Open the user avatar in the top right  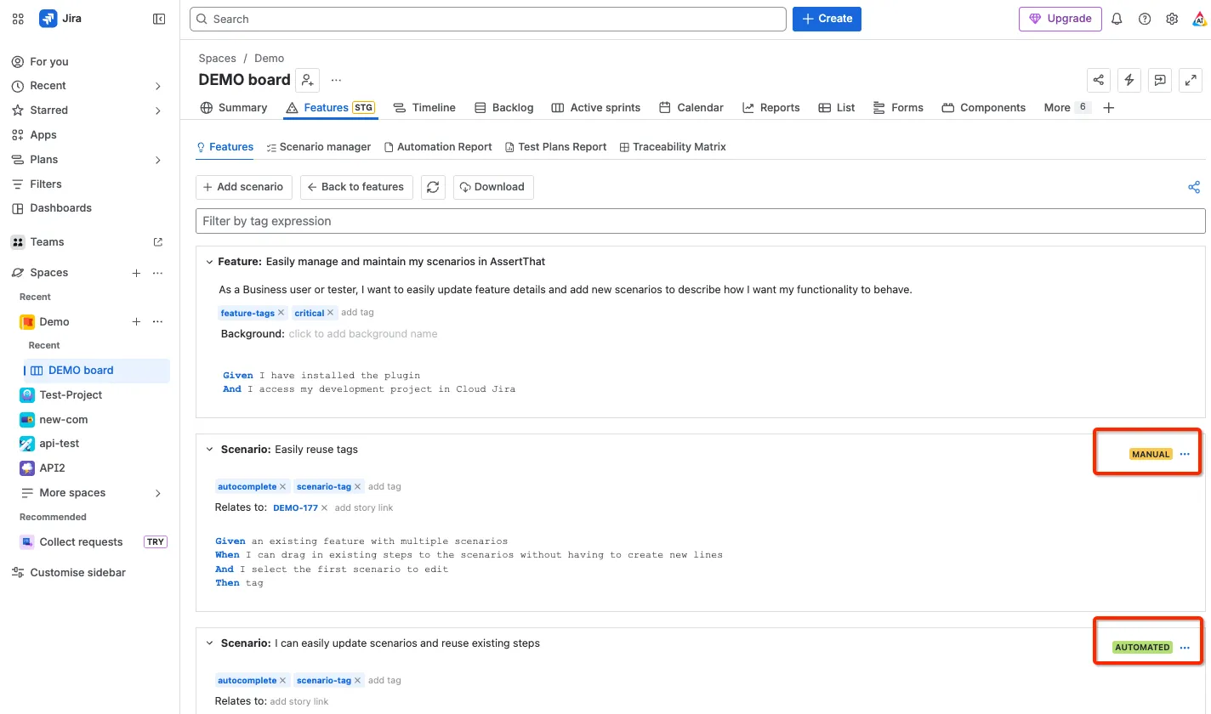coord(1199,19)
